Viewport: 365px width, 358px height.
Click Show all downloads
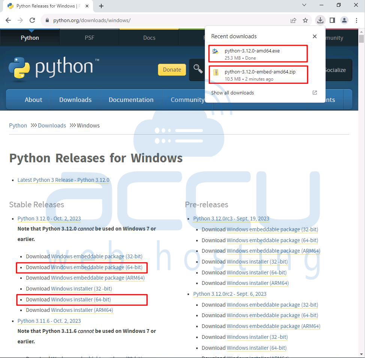(233, 93)
